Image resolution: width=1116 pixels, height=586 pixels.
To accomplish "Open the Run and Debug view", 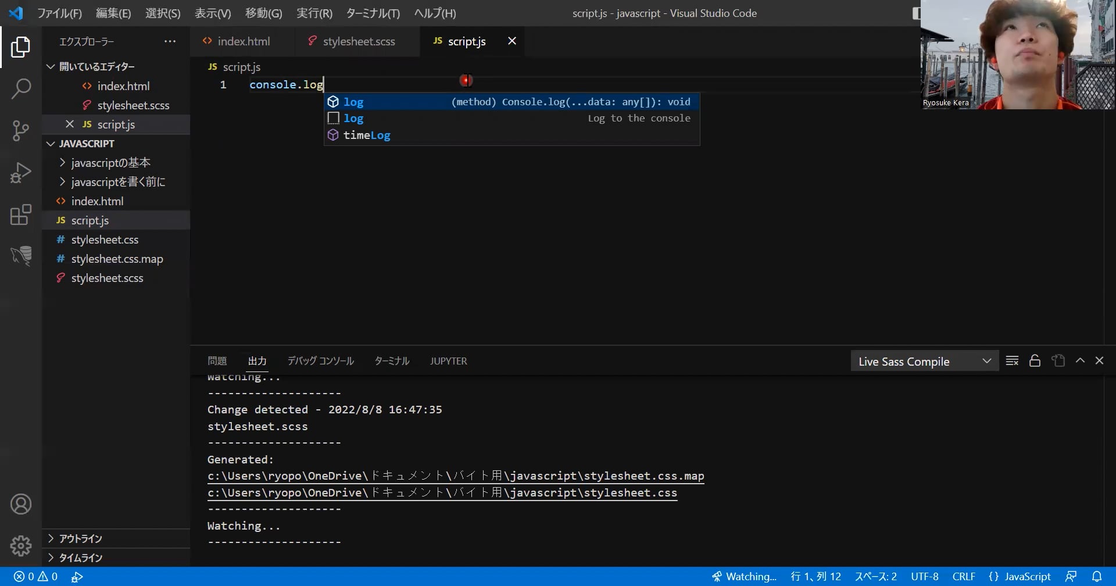I will point(21,173).
